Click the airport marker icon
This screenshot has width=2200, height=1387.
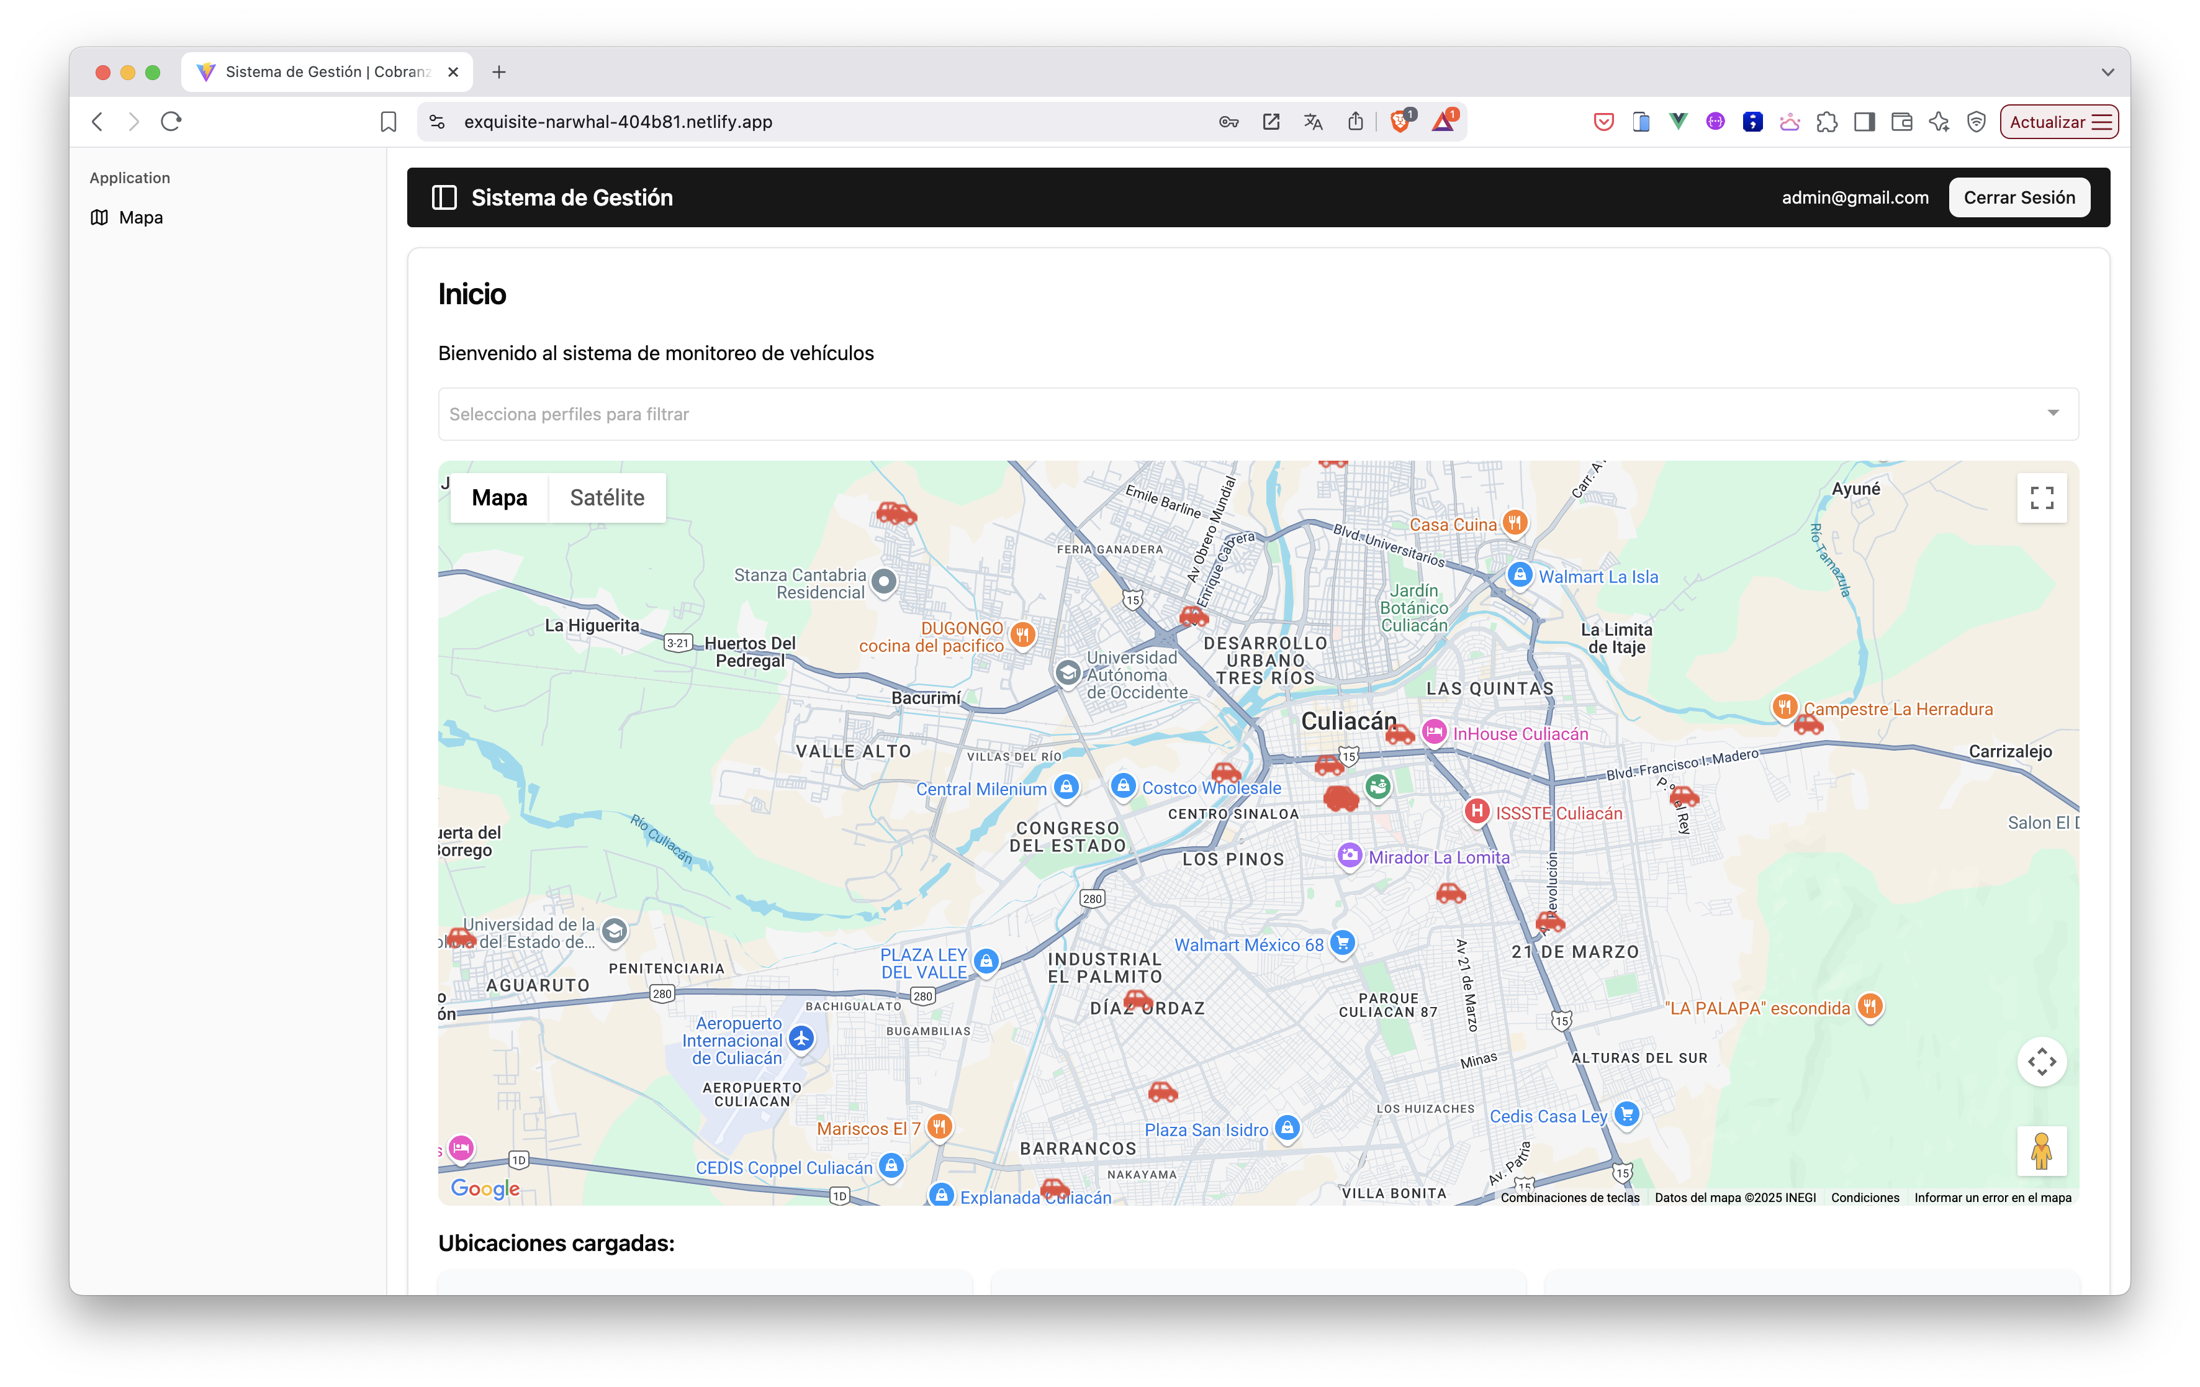click(801, 1039)
